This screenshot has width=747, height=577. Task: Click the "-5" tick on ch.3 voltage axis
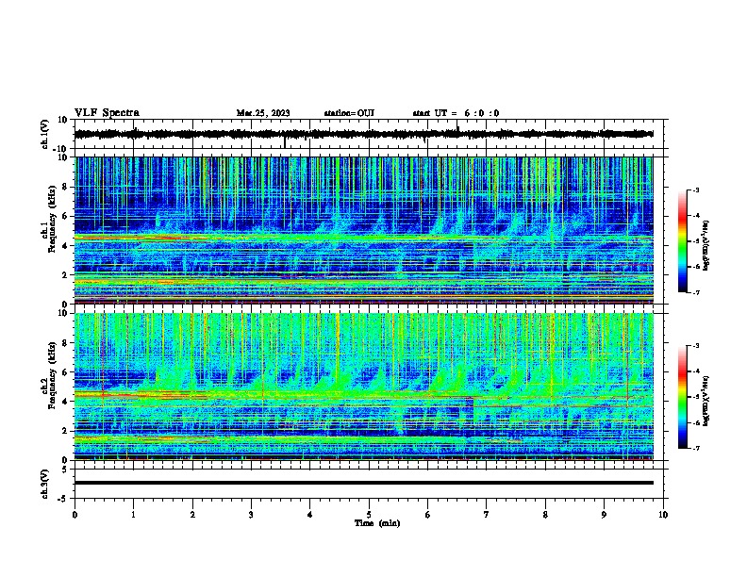point(64,499)
